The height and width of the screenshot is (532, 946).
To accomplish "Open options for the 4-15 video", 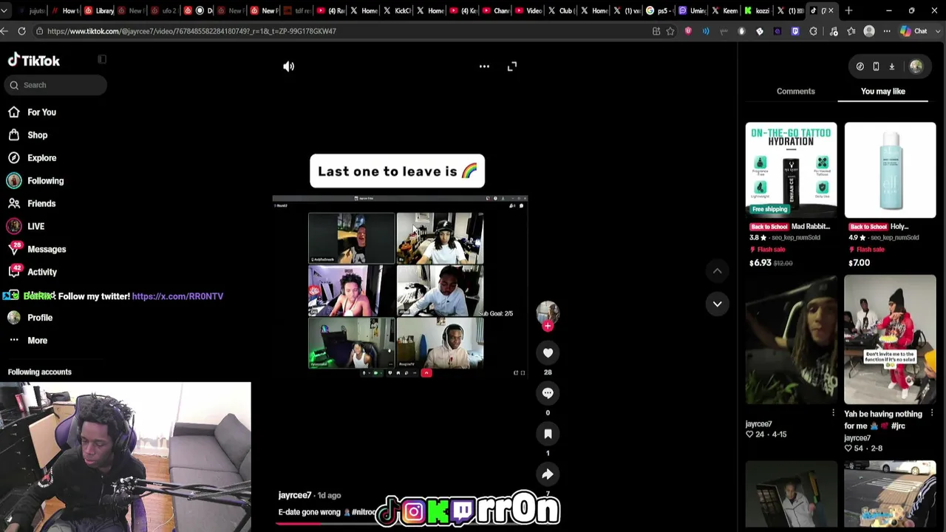I will (833, 413).
